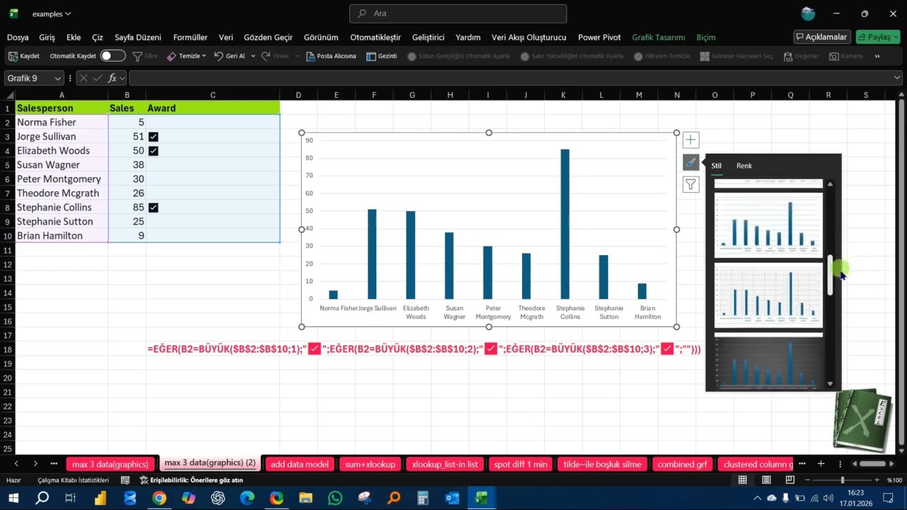Open the Dosya menu
The width and height of the screenshot is (907, 510).
(x=18, y=37)
